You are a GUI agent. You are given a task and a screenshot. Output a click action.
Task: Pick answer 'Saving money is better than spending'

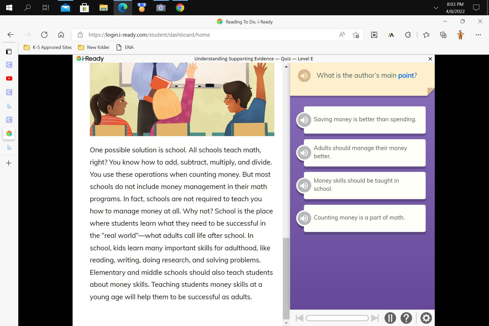[364, 120]
